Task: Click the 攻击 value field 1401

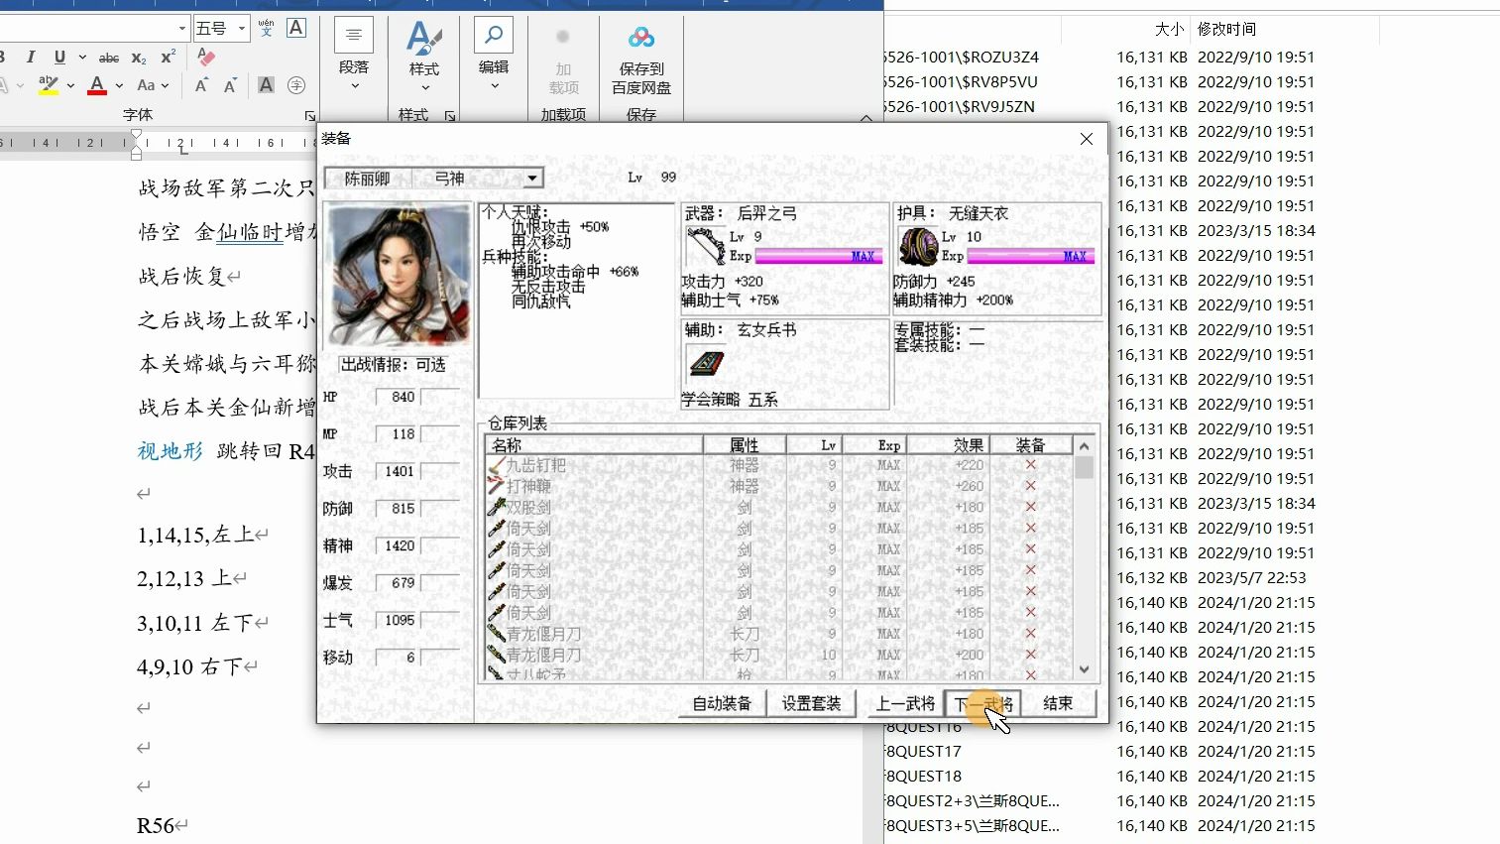Action: tap(399, 471)
